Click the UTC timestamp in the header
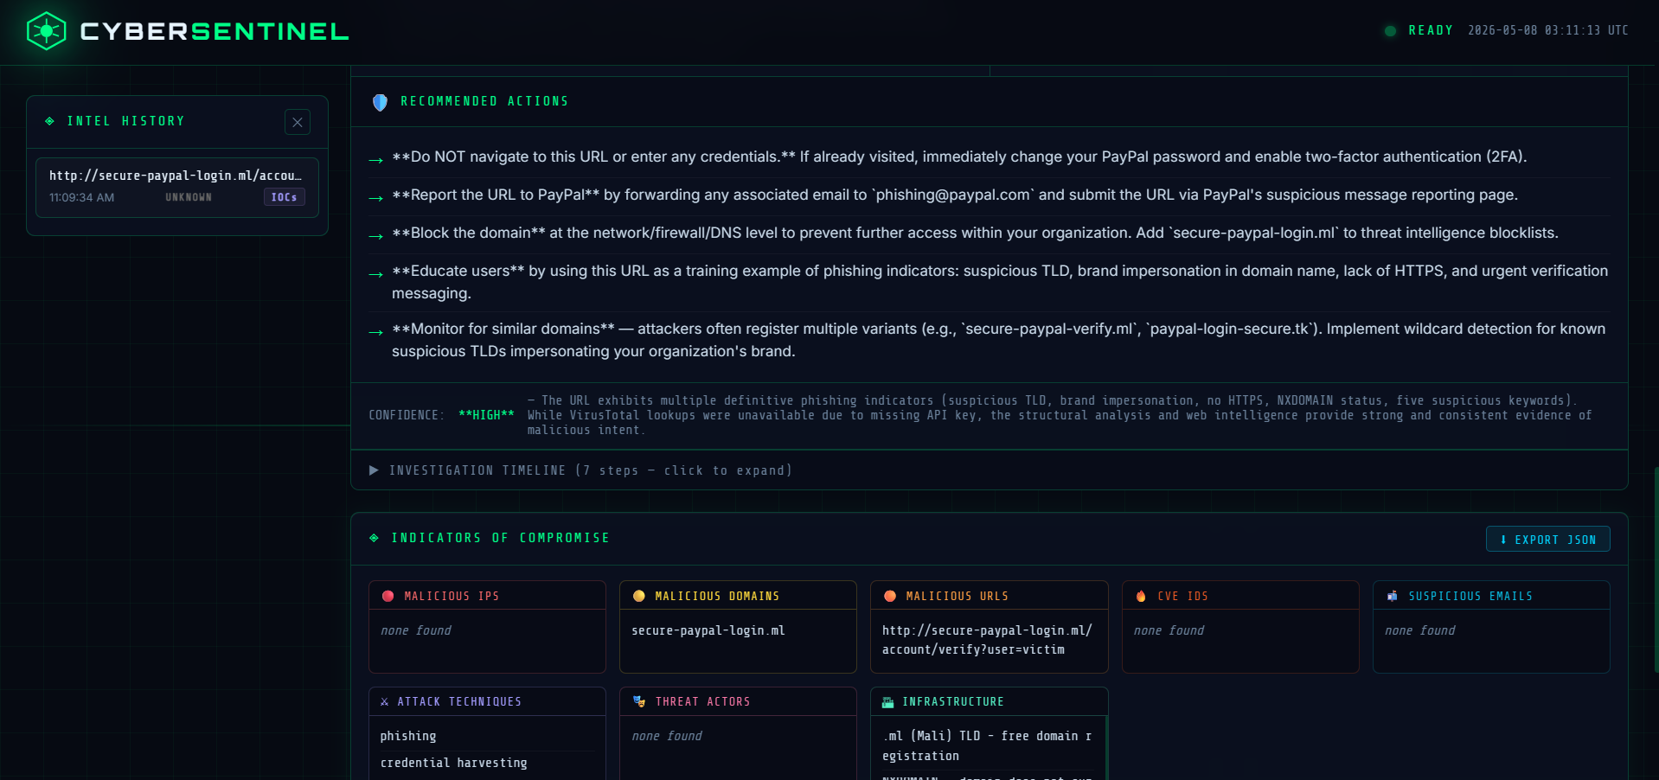1659x780 pixels. (1547, 30)
